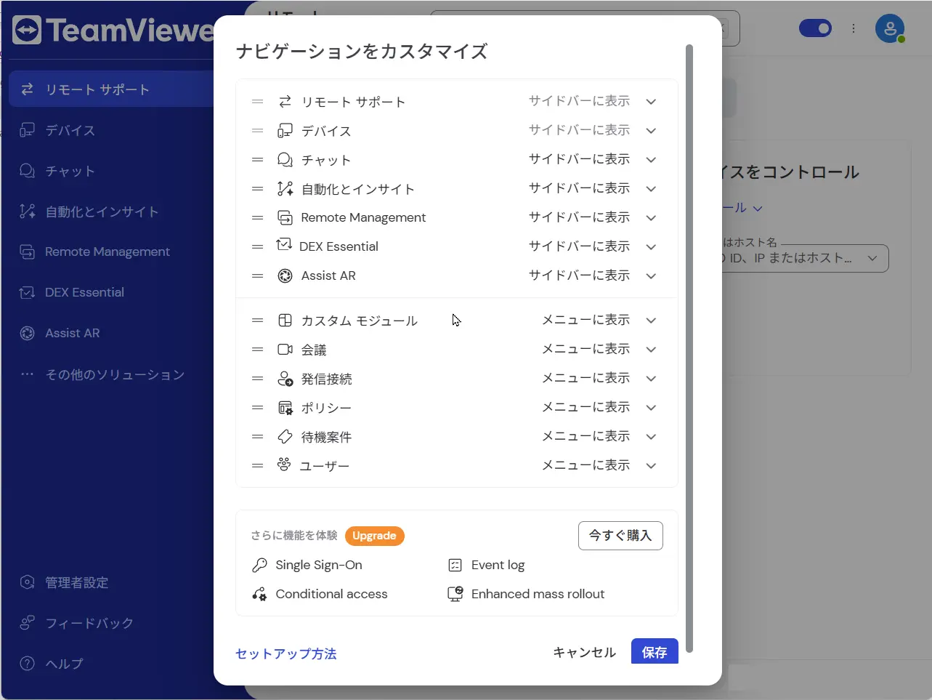
Task: Grab drag handle for チャット row
Action: click(x=257, y=160)
